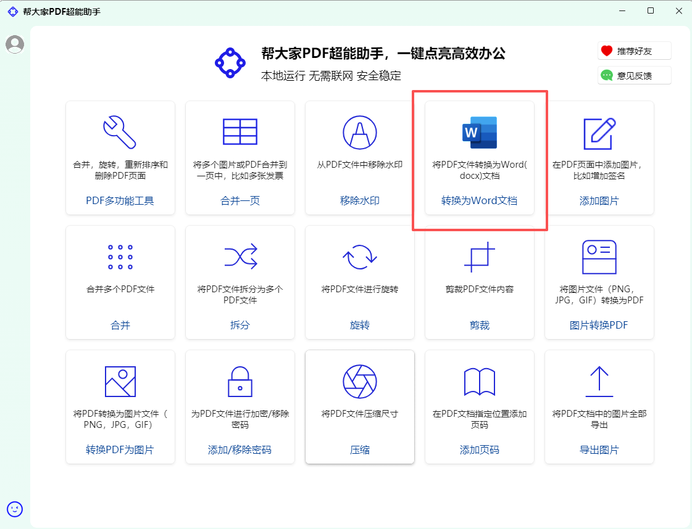Click the app logo in title bar
The image size is (692, 529).
pos(12,12)
